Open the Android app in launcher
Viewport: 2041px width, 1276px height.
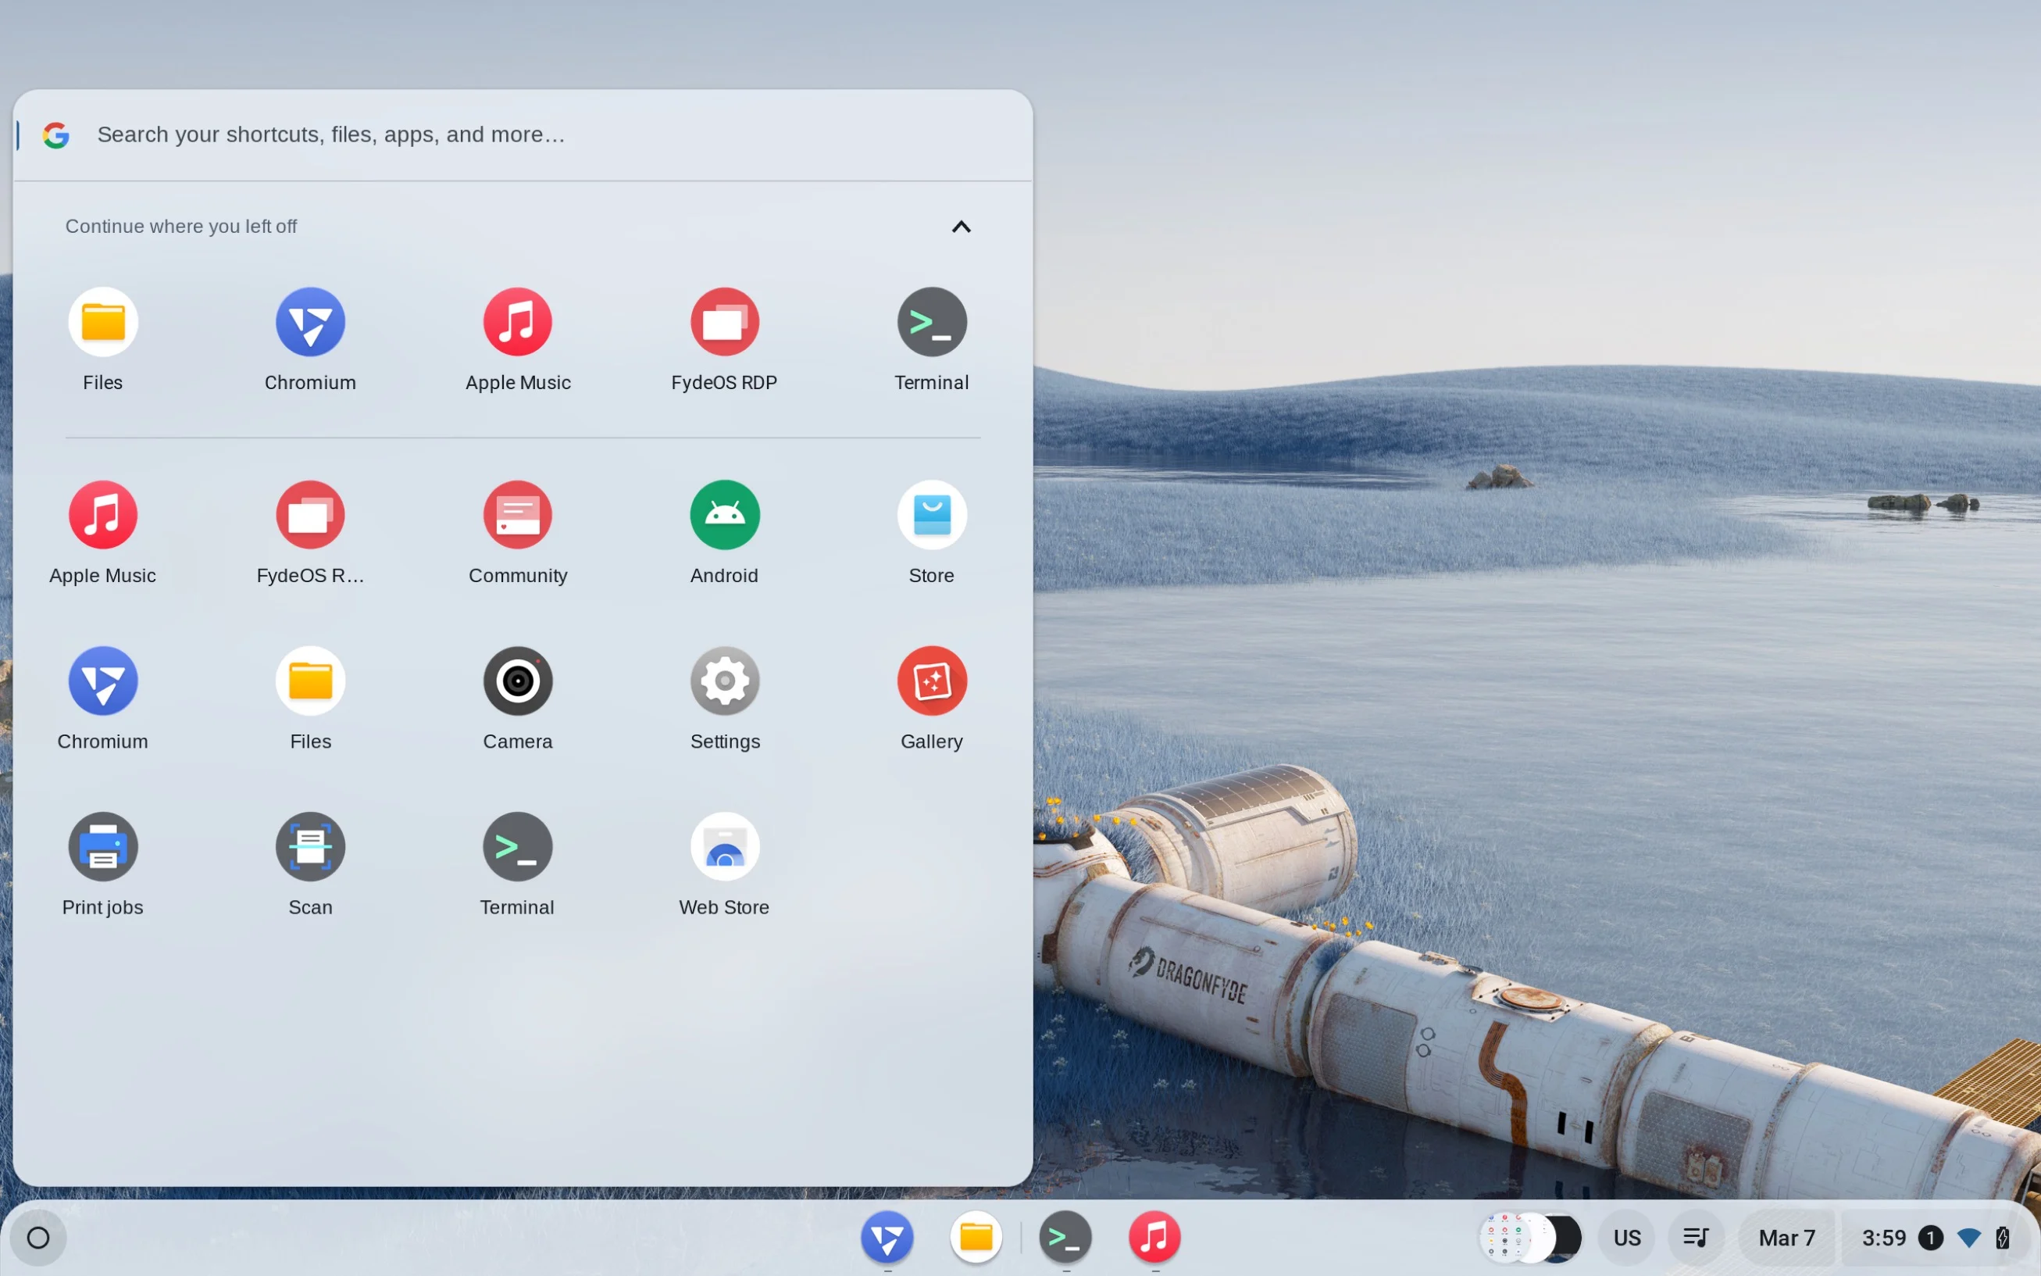(725, 515)
